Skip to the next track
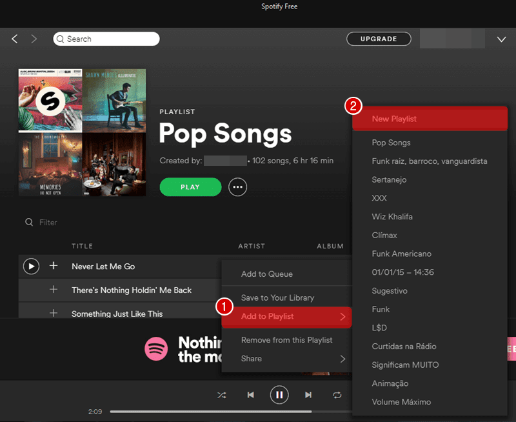The height and width of the screenshot is (422, 516). click(x=308, y=395)
